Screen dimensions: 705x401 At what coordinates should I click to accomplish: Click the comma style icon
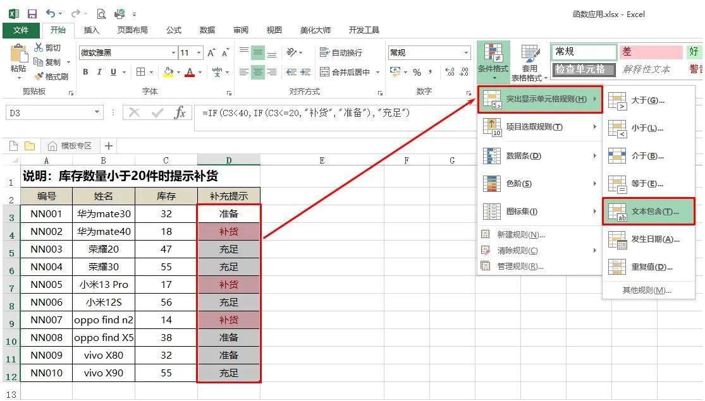pos(431,72)
